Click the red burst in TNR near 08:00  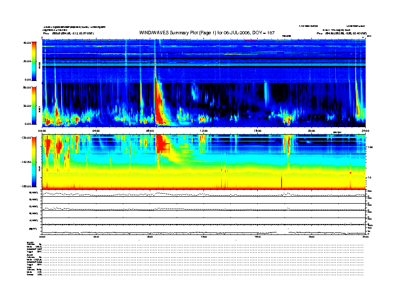pyautogui.click(x=161, y=144)
